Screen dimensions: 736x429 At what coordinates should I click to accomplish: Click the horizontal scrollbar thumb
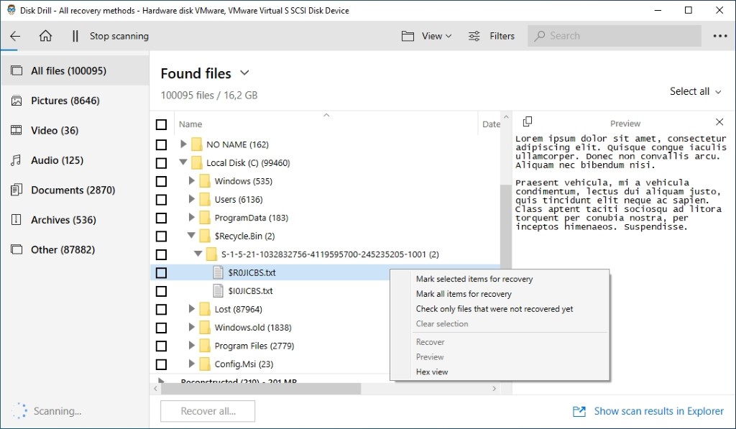[x=261, y=389]
